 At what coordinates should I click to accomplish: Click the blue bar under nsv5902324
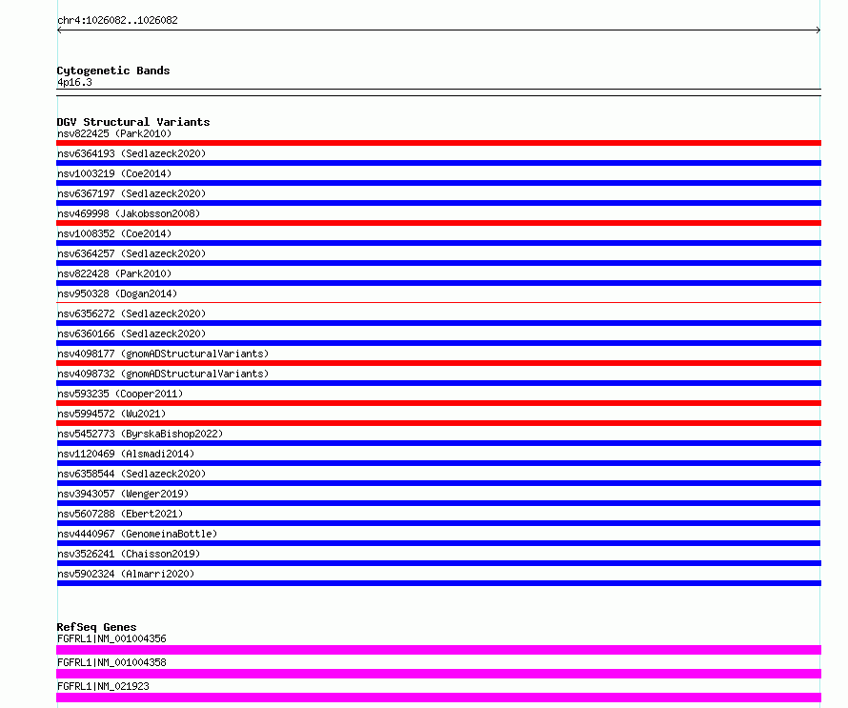(438, 583)
